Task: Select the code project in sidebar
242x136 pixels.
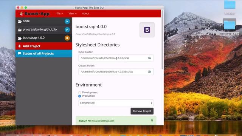Action: (44, 21)
